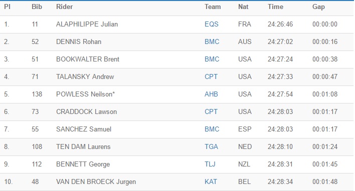Open the CPT team link for Craddock Lawson

211,112
